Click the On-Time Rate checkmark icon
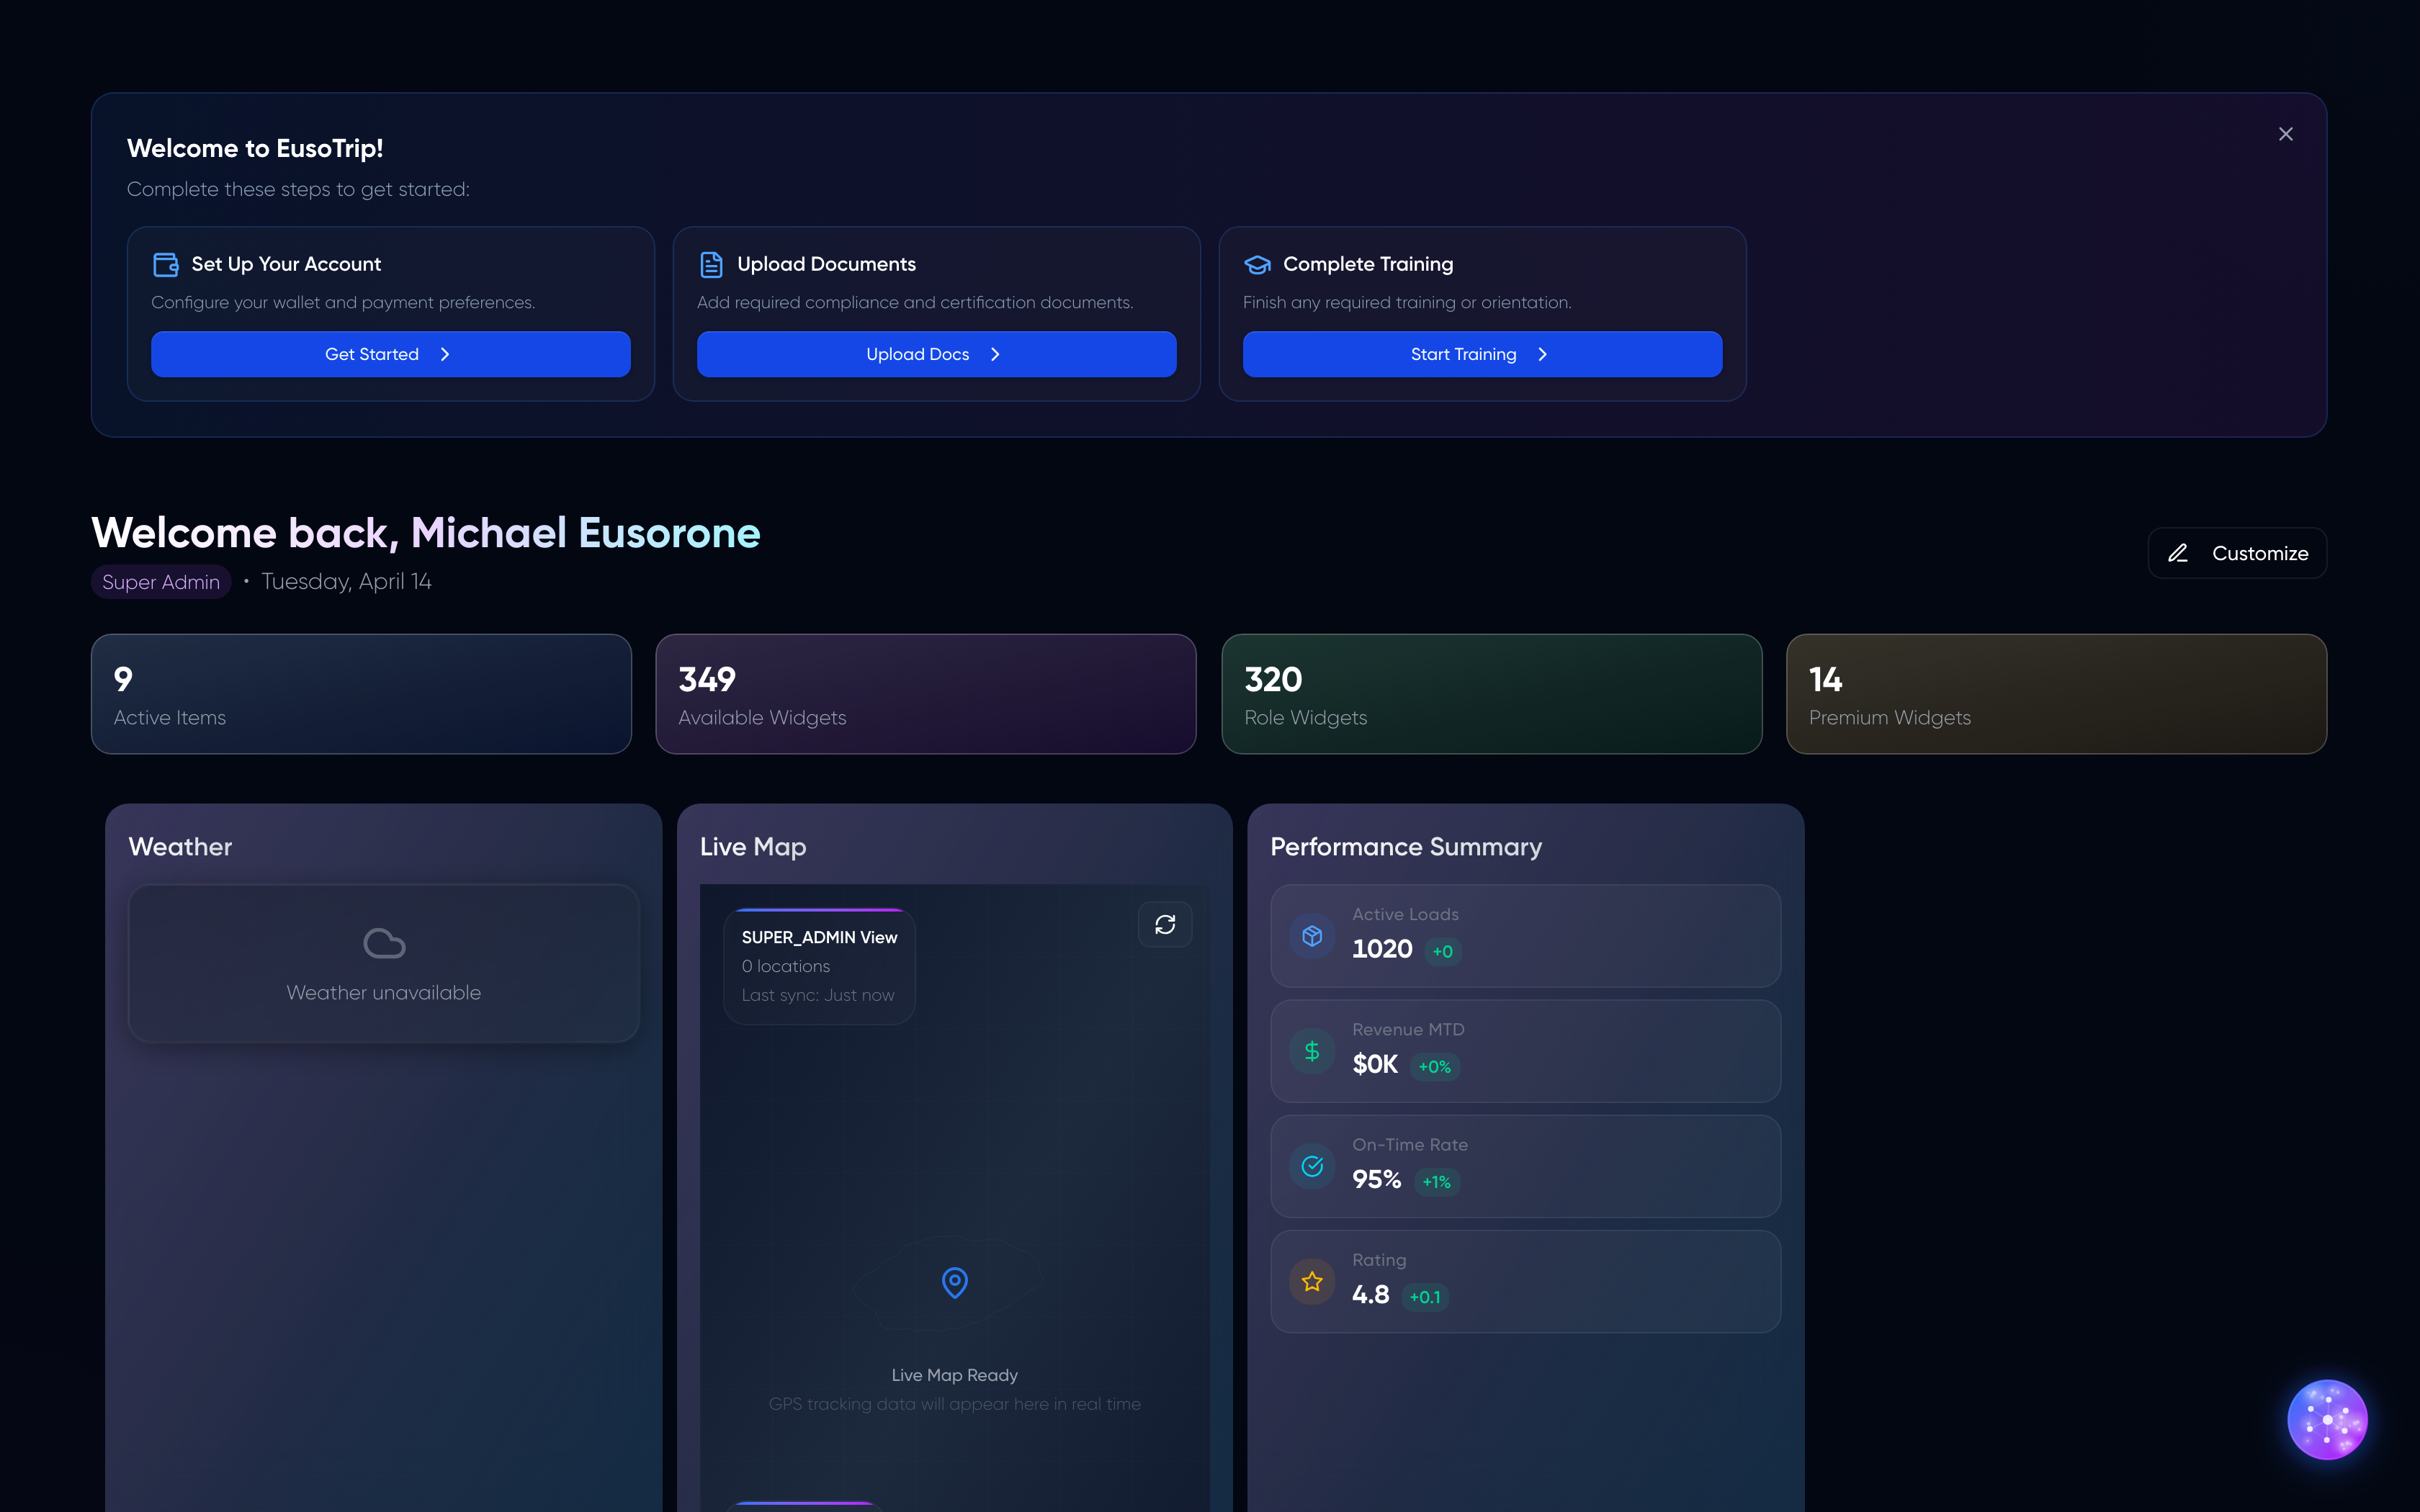This screenshot has width=2420, height=1512. click(1312, 1166)
